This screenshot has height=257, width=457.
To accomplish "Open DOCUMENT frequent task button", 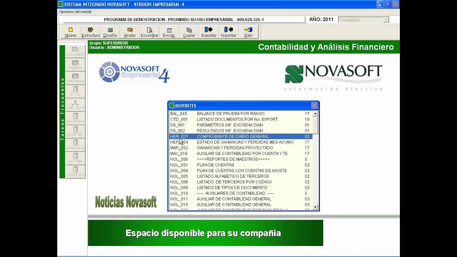I will 75,51.
